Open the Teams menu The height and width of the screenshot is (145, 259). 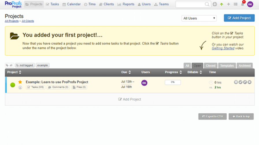tap(161, 4)
